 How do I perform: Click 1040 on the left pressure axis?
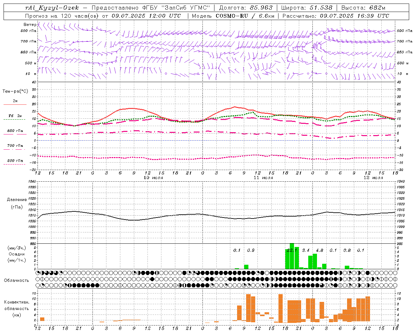[x=32, y=181]
